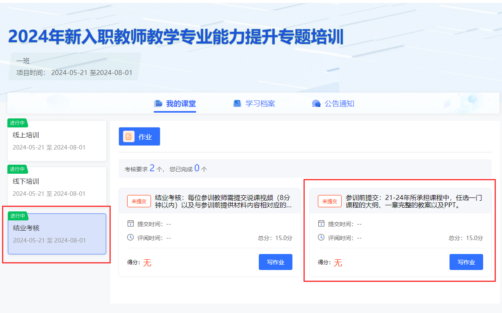Click 未提交 badge on 参训前提交 assignment
The image size is (502, 313).
pos(330,201)
